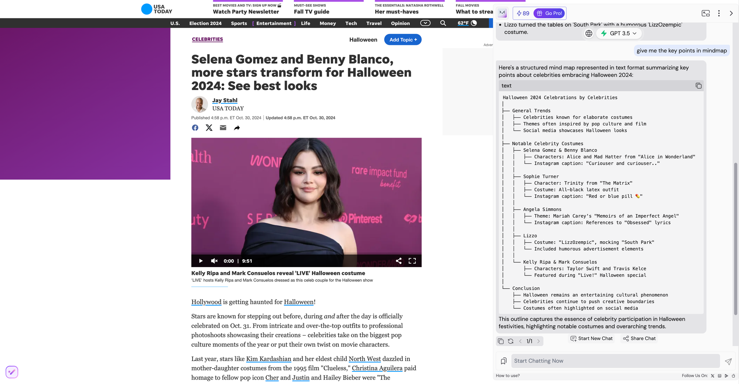Click the floating purple checkmark widget icon
Screen dimensions: 739x384
coord(12,372)
